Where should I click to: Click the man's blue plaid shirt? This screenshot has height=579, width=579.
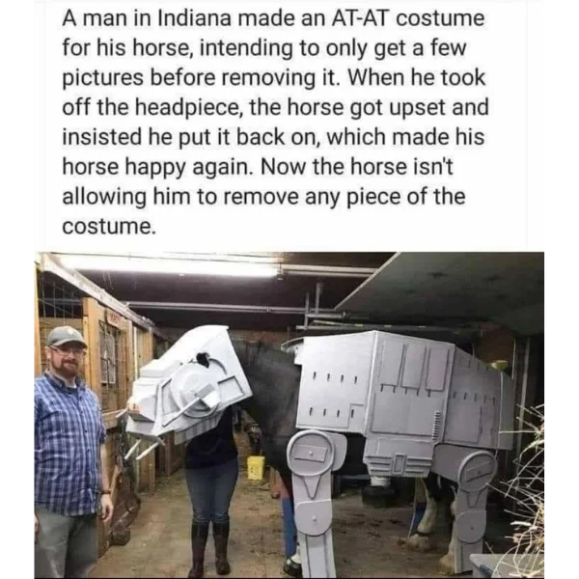(69, 445)
